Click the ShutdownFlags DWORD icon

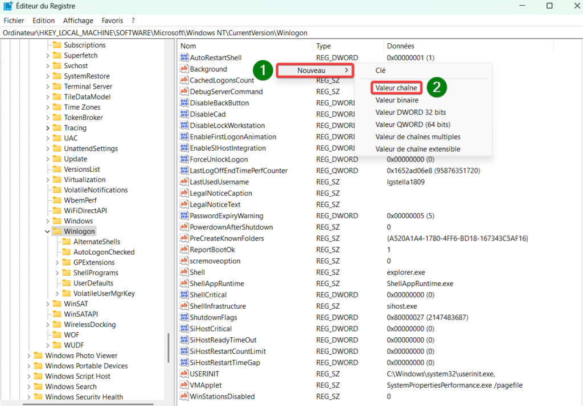pyautogui.click(x=184, y=317)
